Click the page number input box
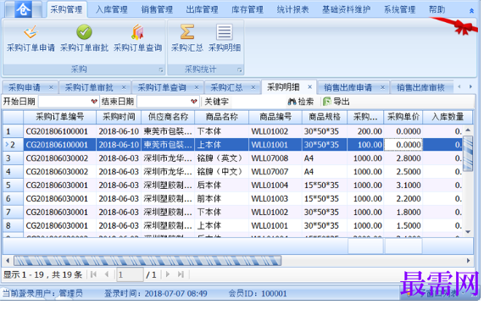The height and width of the screenshot is (310, 495). 130,274
